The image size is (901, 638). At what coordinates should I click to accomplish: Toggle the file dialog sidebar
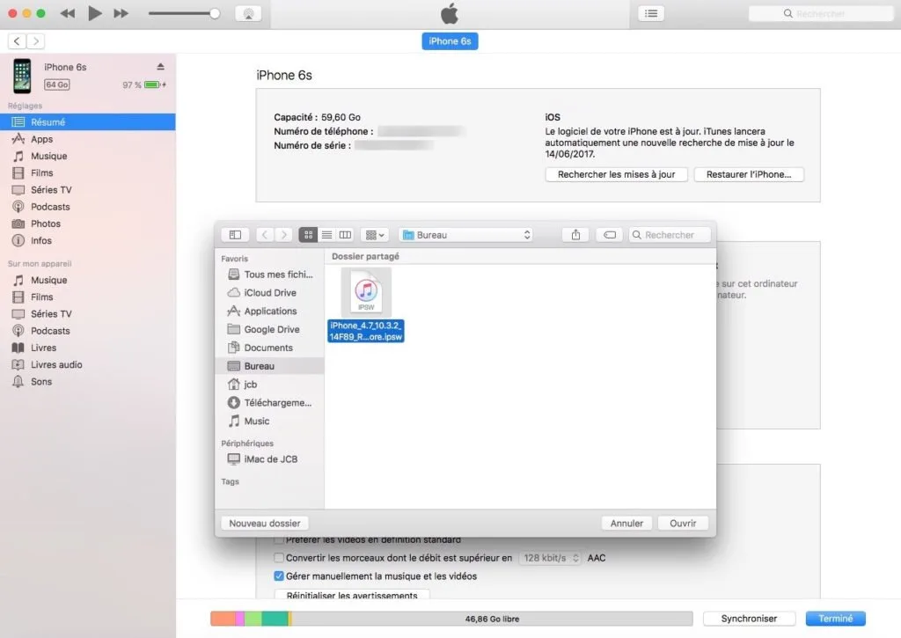click(235, 234)
